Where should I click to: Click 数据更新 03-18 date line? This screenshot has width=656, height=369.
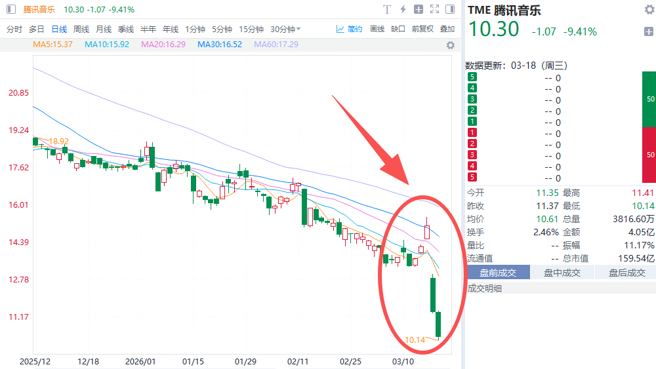[516, 66]
